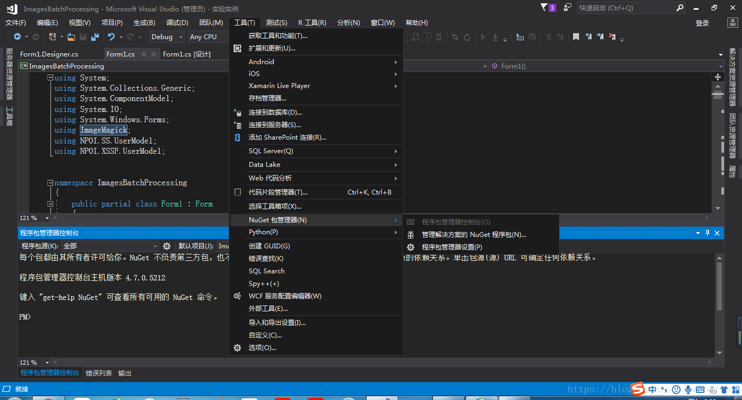Click the 连接到服务器 icon

click(x=237, y=125)
